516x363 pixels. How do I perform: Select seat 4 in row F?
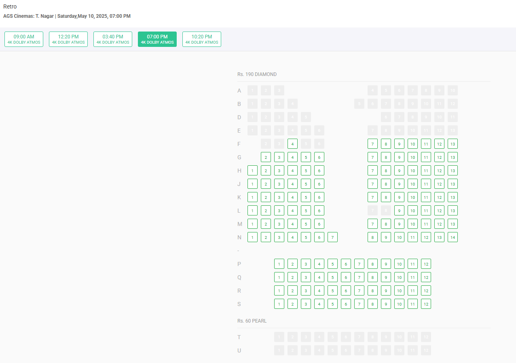click(x=292, y=144)
